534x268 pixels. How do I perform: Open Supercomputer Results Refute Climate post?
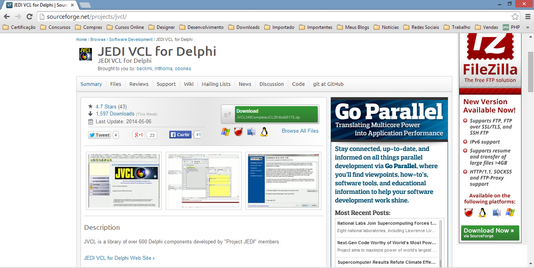point(387,262)
